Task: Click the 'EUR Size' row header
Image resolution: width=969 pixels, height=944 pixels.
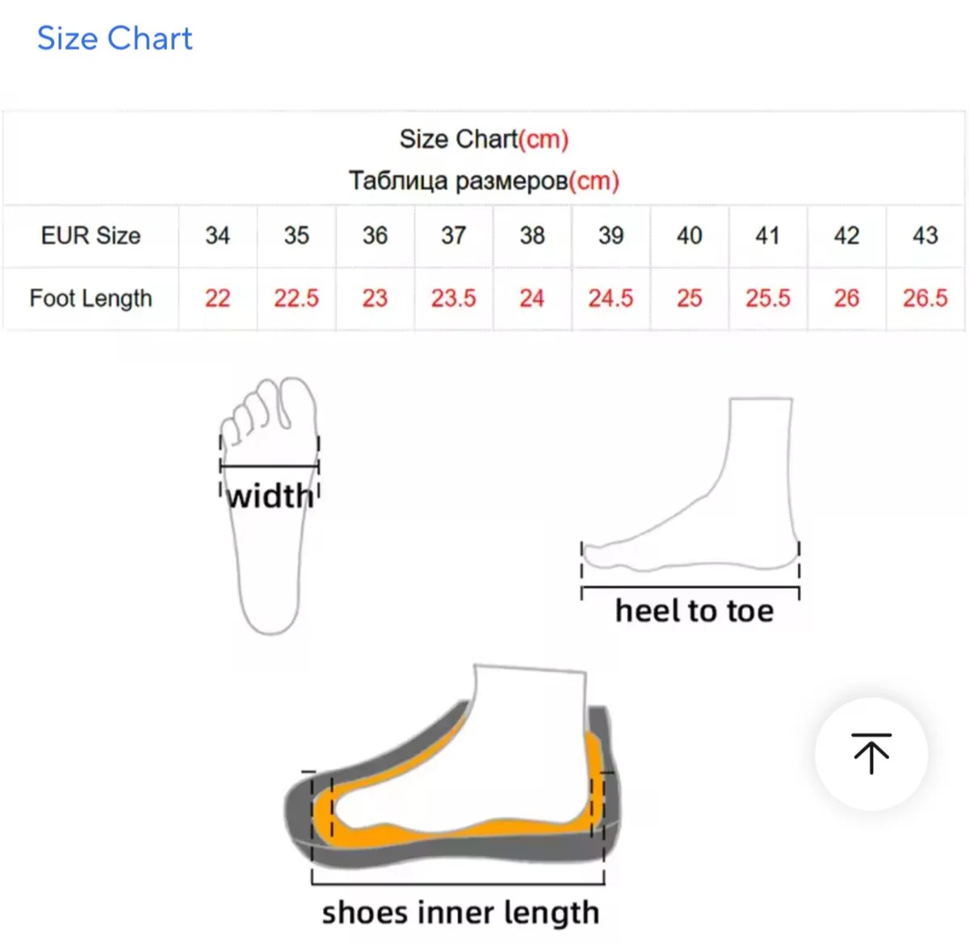Action: click(x=90, y=236)
